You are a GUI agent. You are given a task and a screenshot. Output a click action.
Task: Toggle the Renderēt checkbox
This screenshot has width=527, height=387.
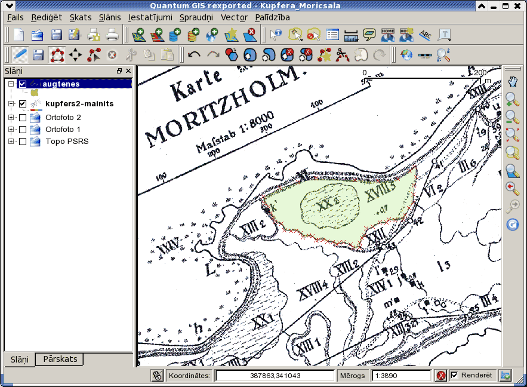tap(454, 375)
